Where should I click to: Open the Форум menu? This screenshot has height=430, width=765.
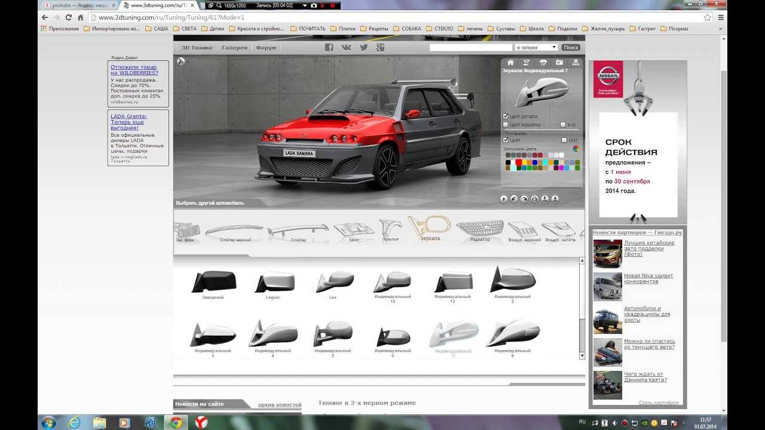click(266, 48)
